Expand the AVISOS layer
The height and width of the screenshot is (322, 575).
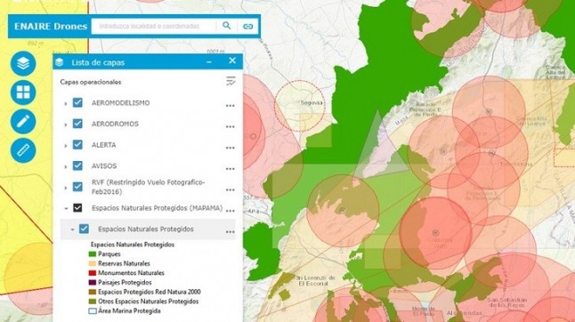[x=66, y=167]
